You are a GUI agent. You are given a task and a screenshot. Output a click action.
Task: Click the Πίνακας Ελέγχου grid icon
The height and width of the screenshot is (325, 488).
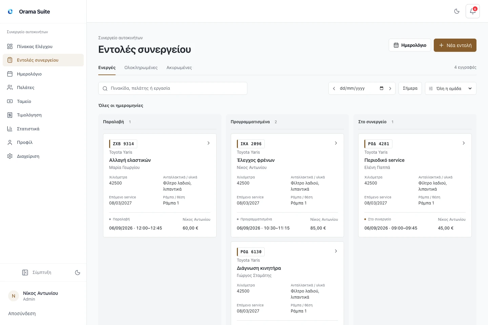point(10,46)
